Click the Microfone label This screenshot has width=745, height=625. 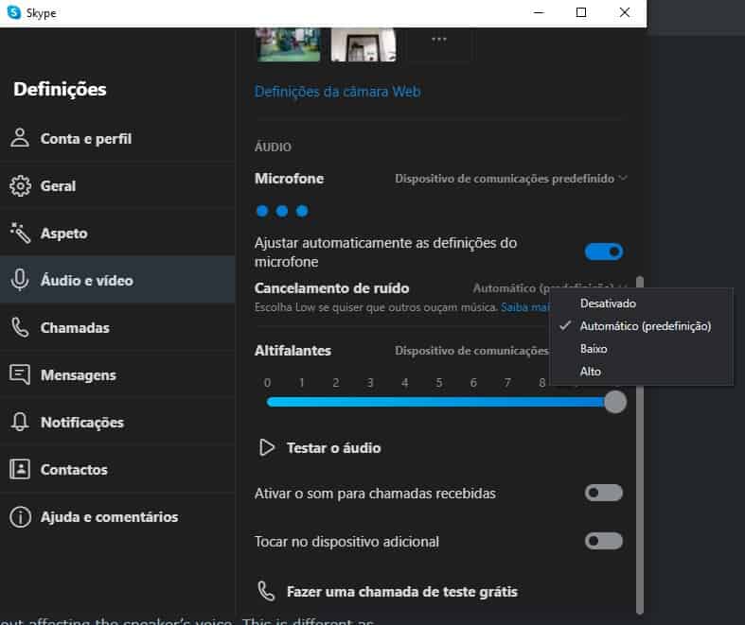coord(289,179)
